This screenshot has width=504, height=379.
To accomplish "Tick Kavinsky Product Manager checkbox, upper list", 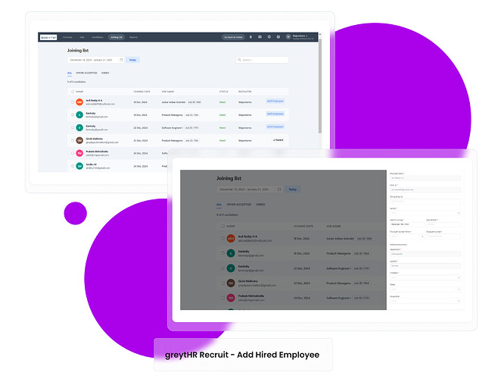I will [73, 114].
